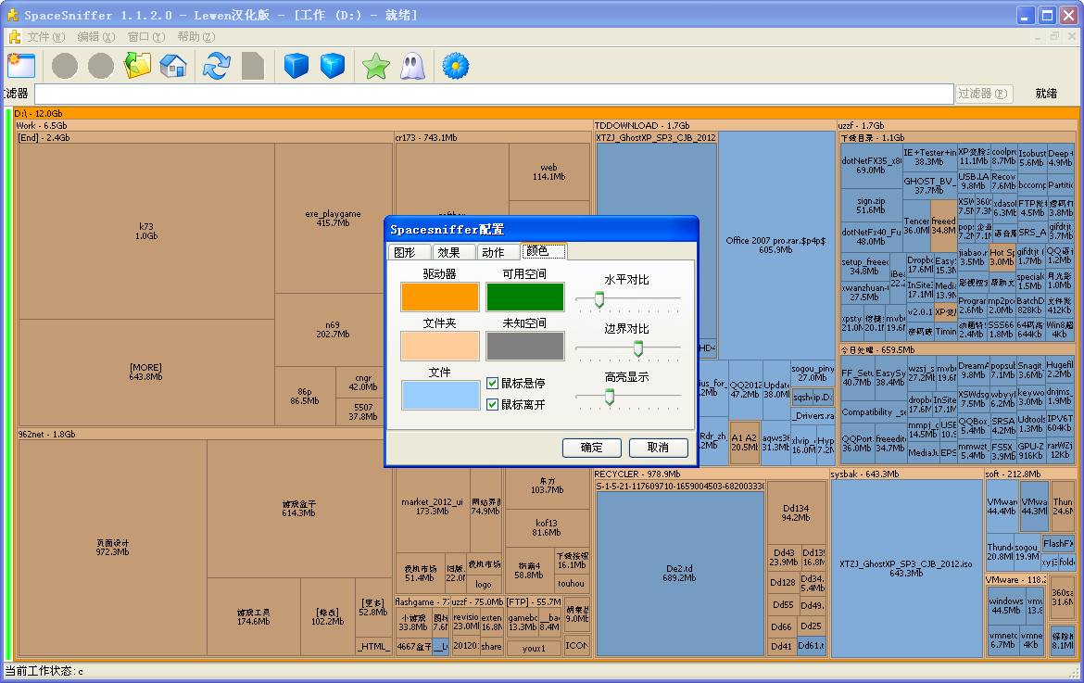1084x683 pixels.
Task: Confirm settings with the 确定 button
Action: 591,448
